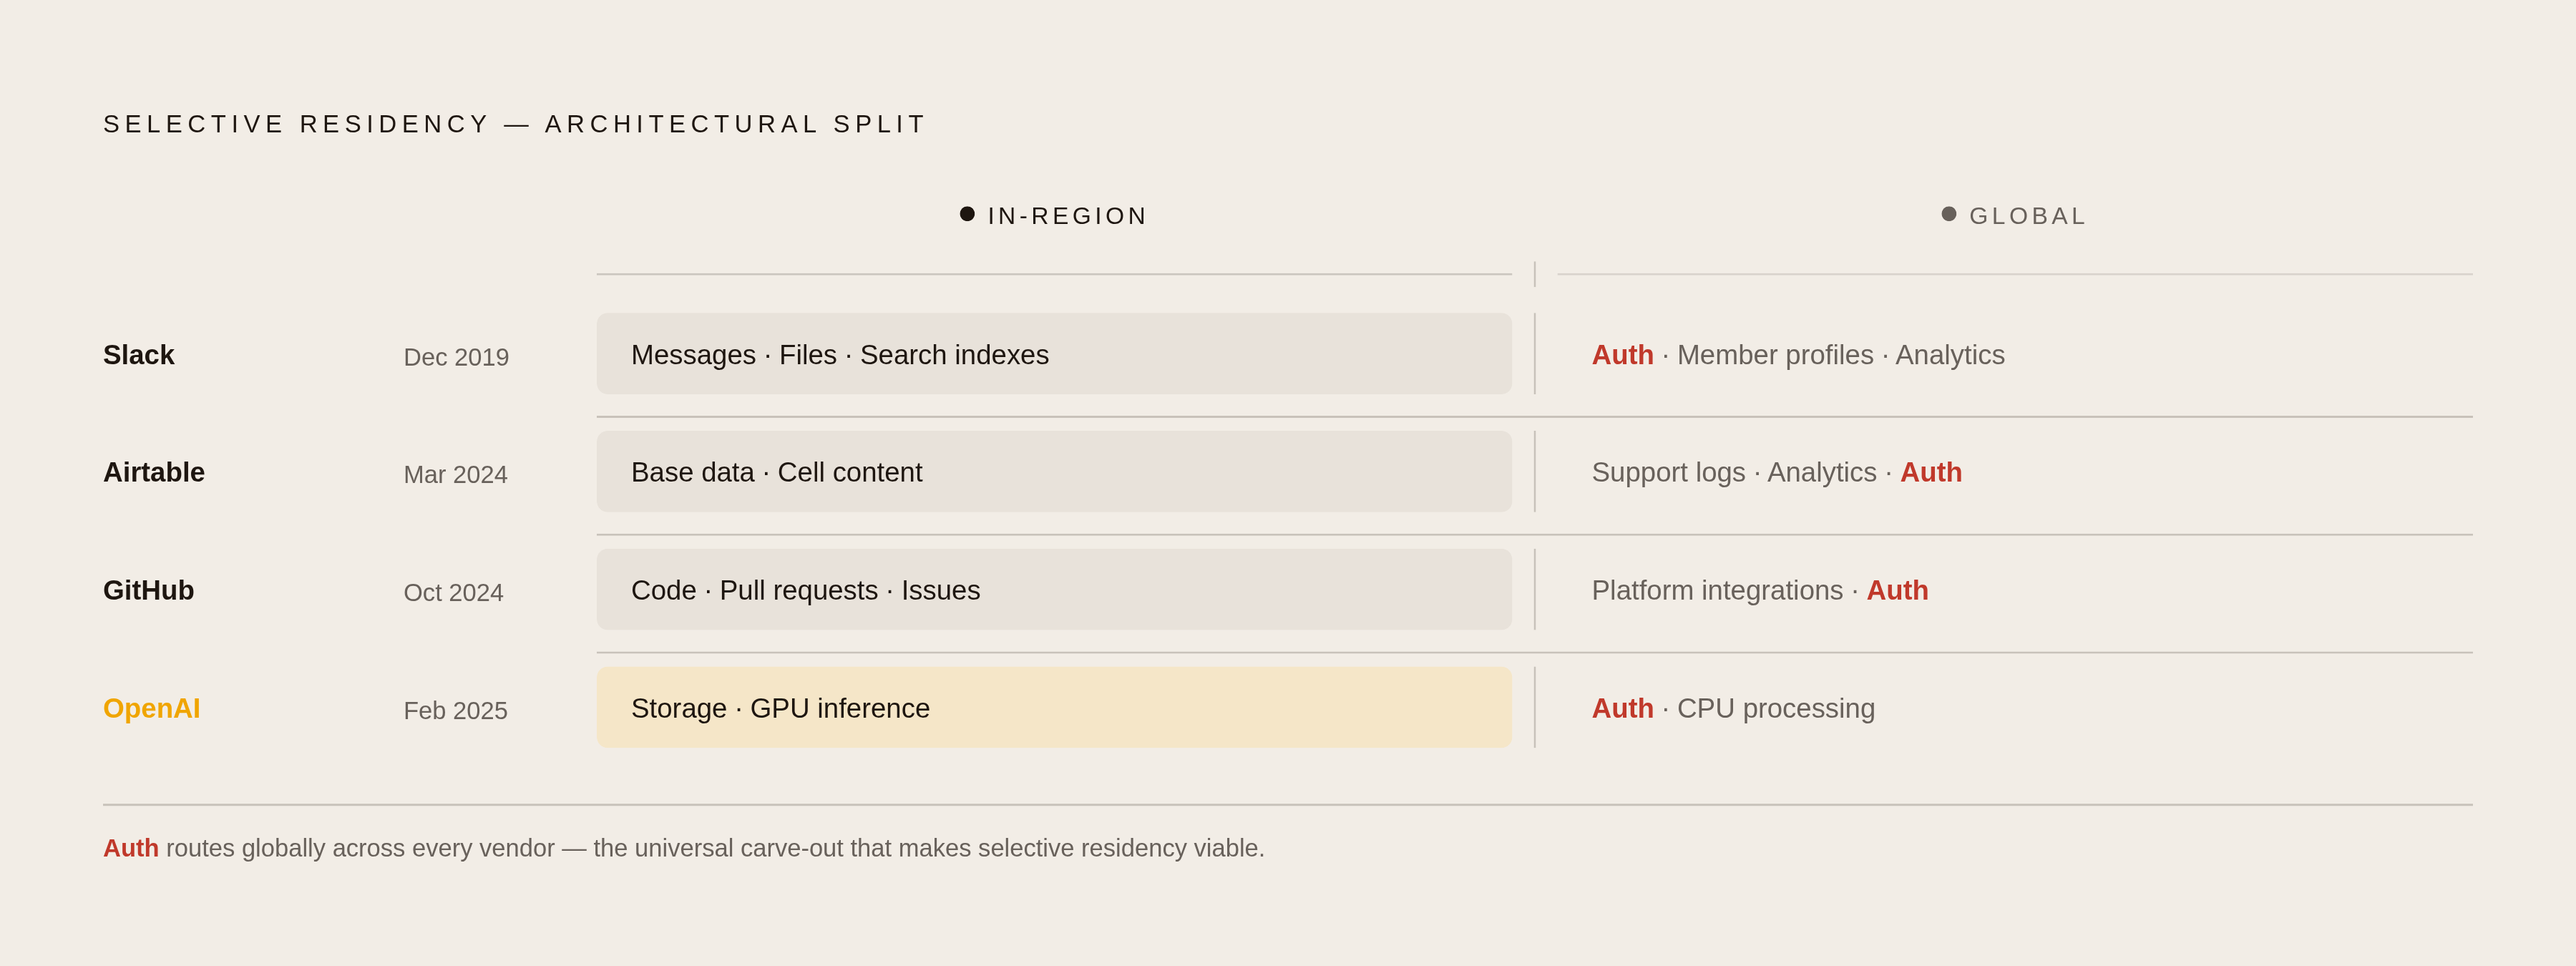Click the Slack vendor name
The image size is (2576, 966).
pos(139,355)
